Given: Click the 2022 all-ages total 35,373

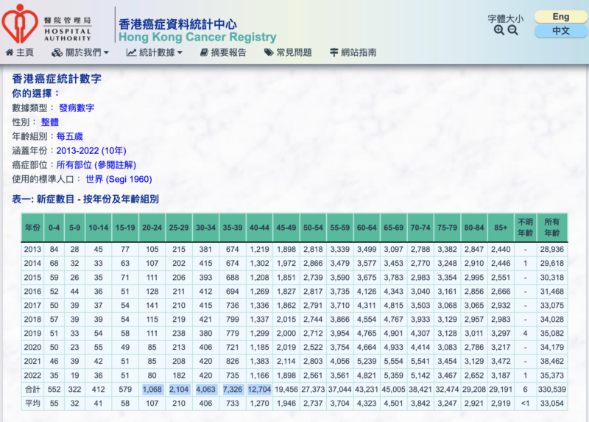Looking at the screenshot, I should (x=551, y=376).
